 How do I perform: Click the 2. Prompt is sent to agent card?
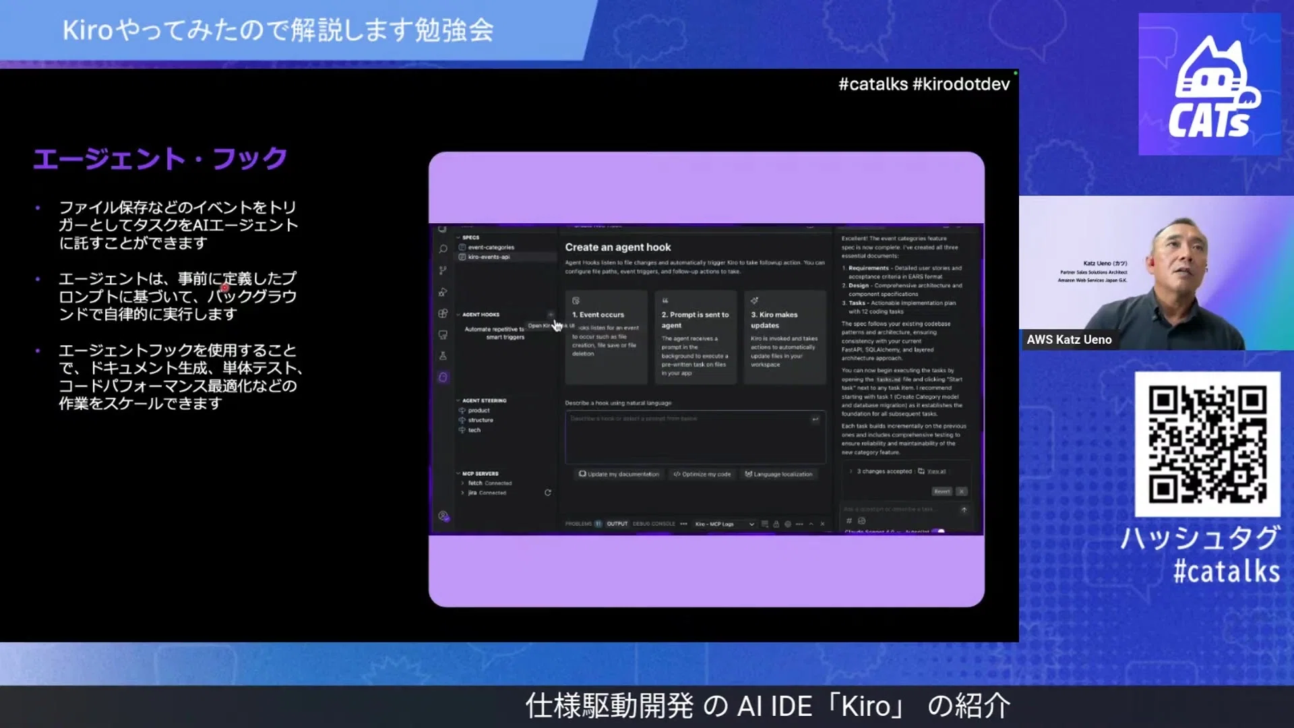click(x=696, y=337)
